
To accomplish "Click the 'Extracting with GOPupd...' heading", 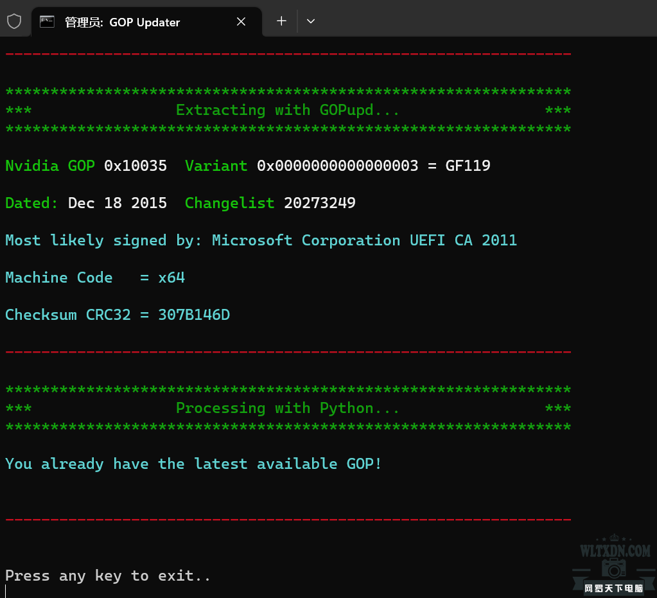I will coord(288,110).
